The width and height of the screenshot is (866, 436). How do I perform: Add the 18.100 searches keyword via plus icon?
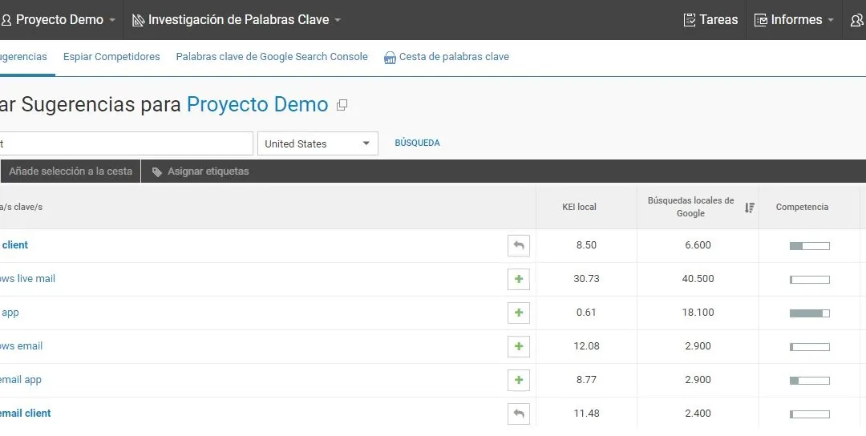519,313
